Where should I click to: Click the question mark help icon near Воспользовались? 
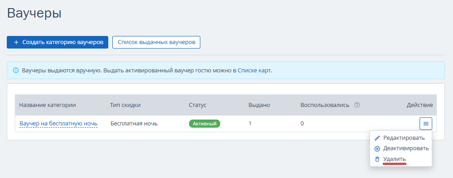(x=357, y=105)
